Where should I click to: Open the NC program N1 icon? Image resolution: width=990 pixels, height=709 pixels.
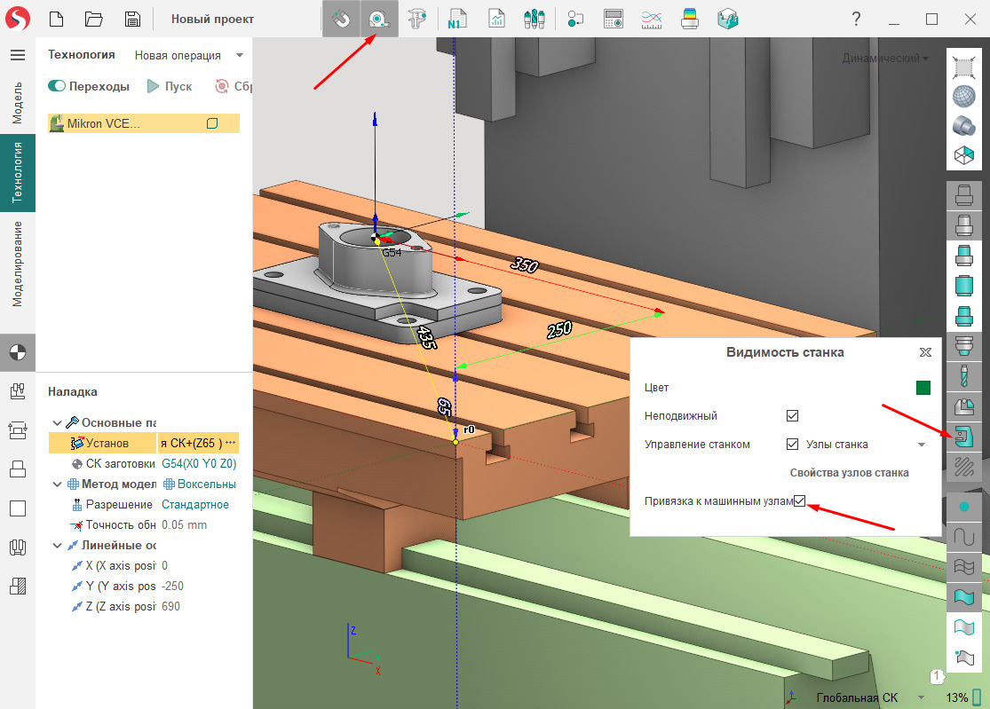point(458,19)
